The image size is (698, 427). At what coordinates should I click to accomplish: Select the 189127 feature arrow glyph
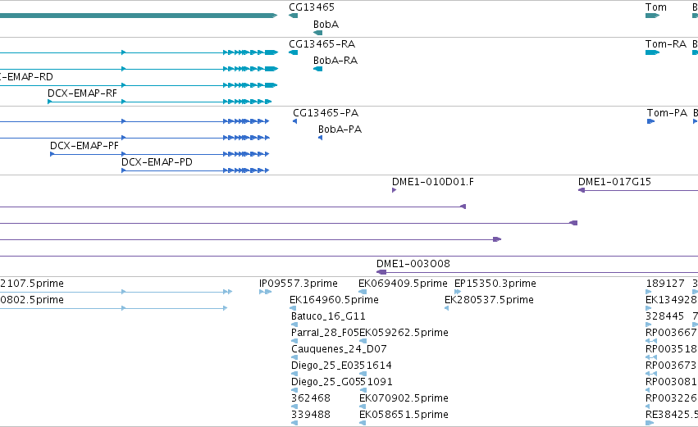click(x=649, y=292)
